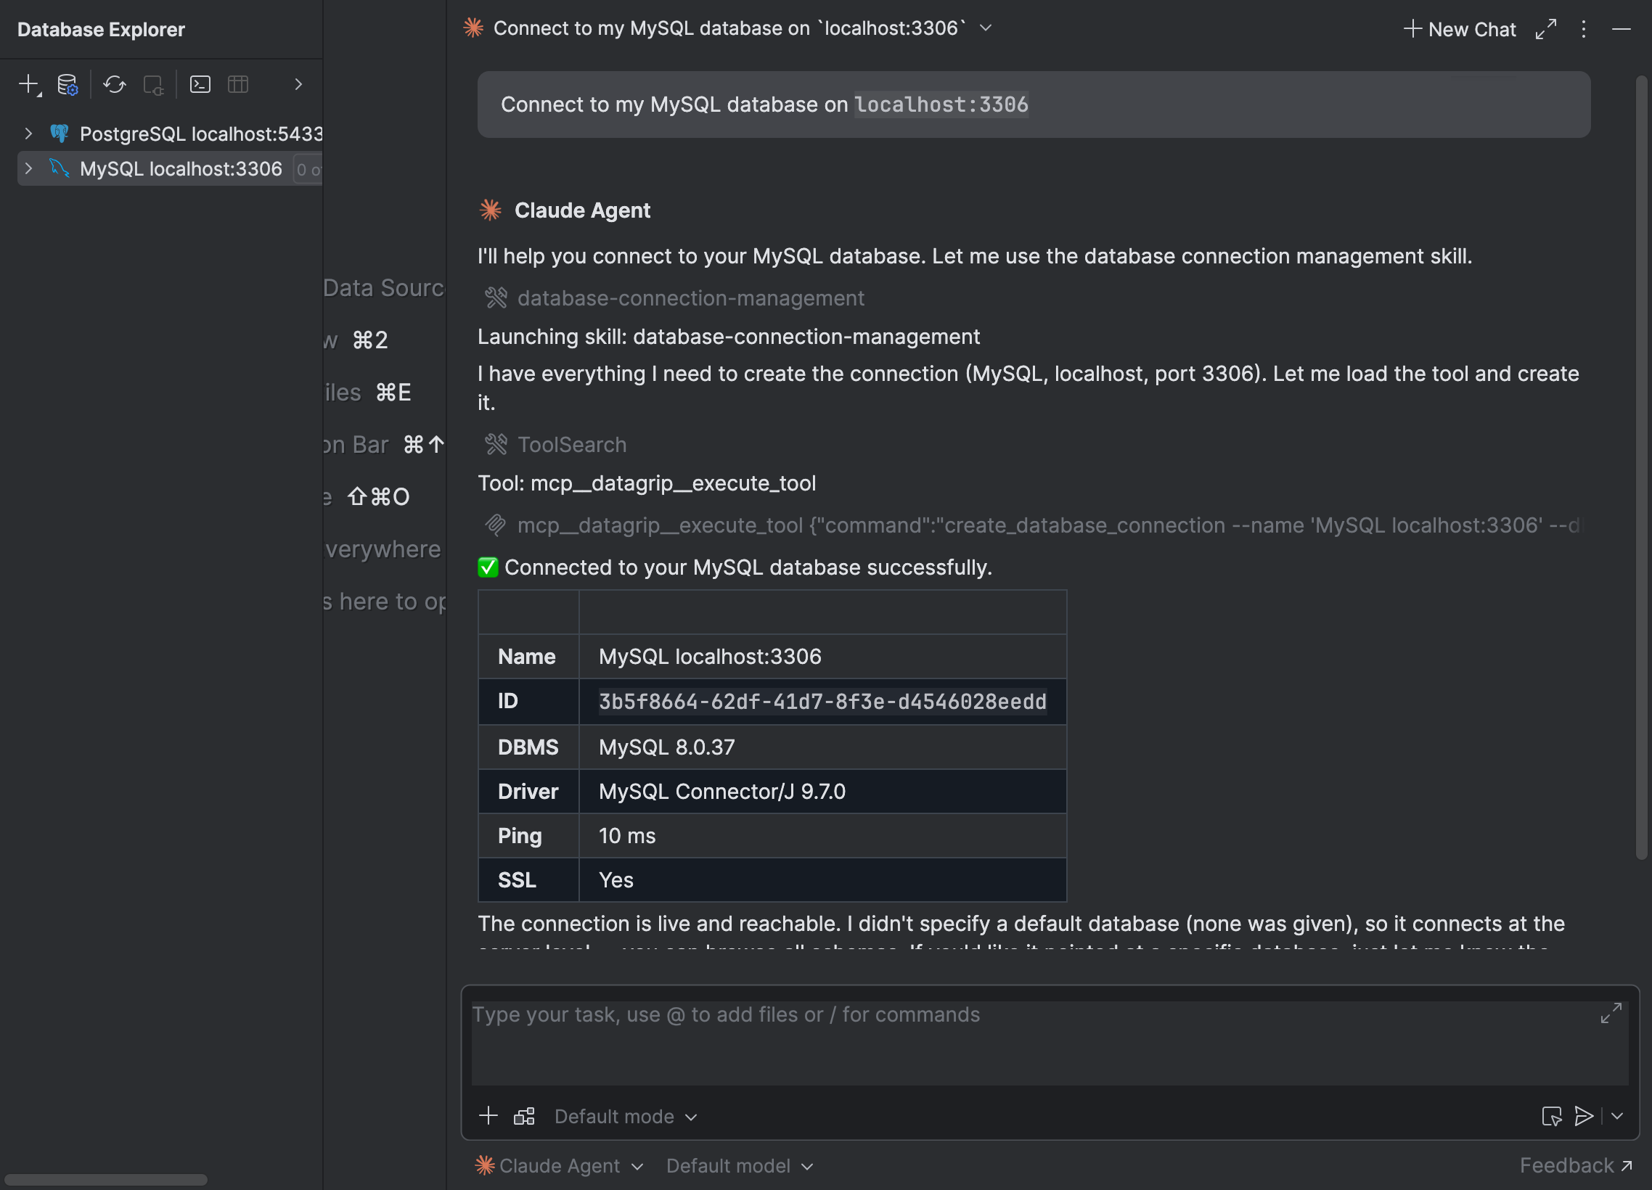Screen dimensions: 1652x1190
Task: Send the chat message
Action: (1584, 1116)
